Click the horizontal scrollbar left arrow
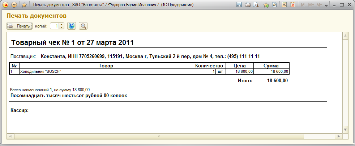Screen dimensions: 355x146 coord(10,136)
